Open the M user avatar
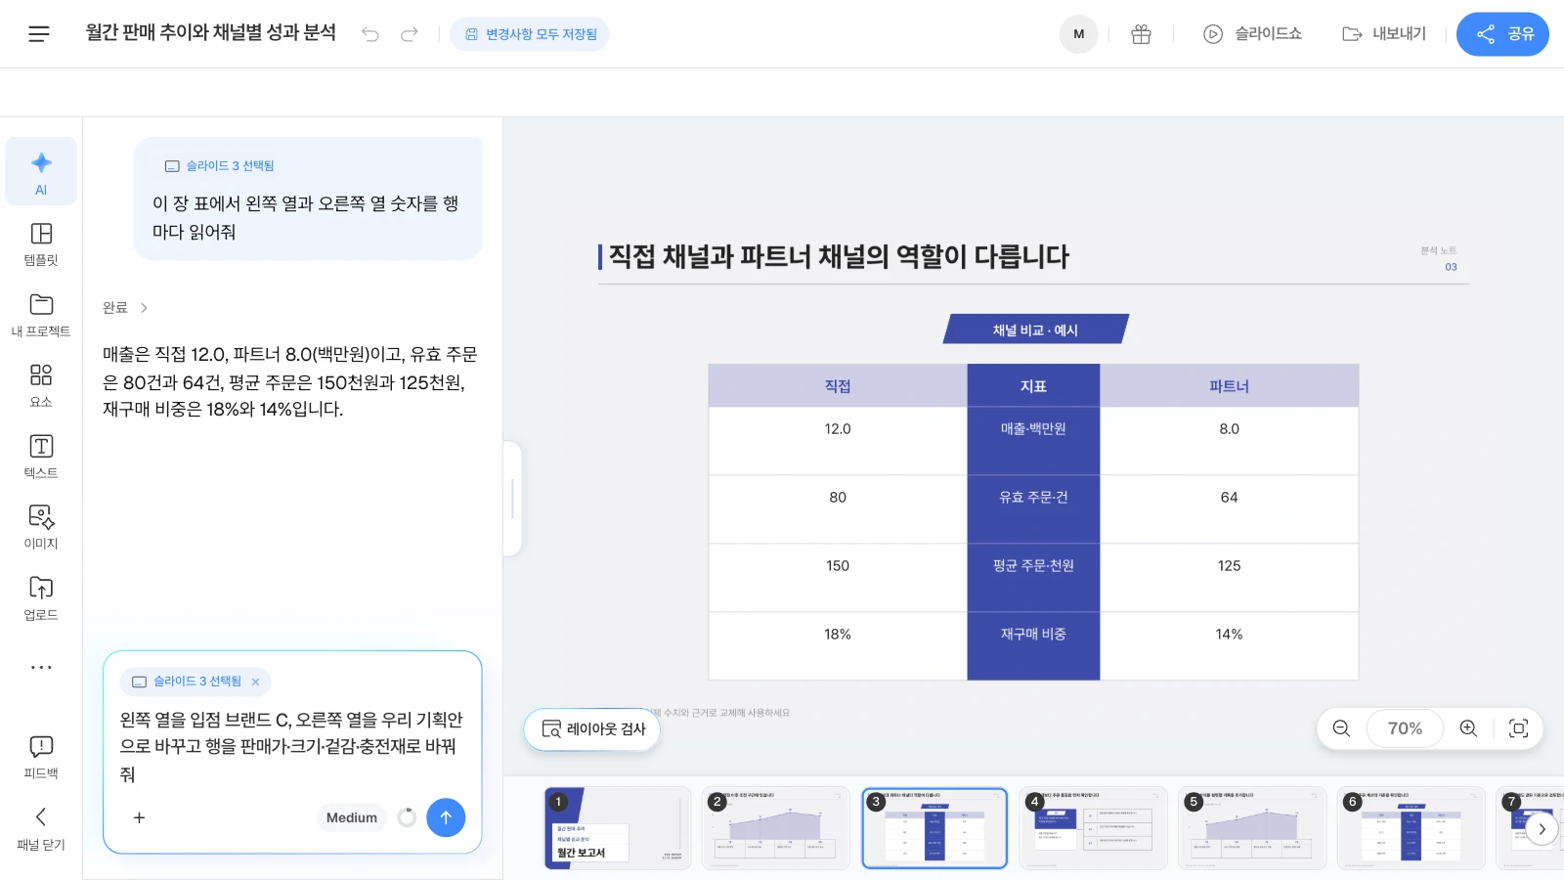 click(1079, 34)
